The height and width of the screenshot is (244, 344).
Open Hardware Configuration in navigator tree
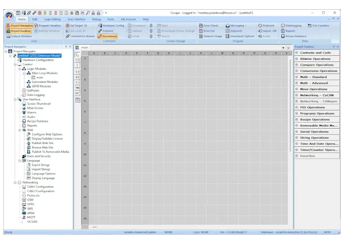pyautogui.click(x=38, y=60)
